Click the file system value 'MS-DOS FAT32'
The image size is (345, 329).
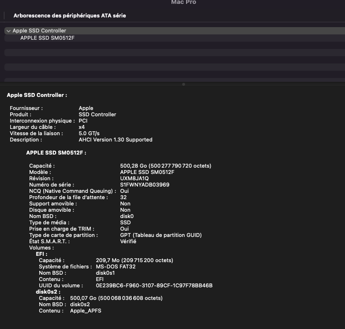(x=116, y=266)
